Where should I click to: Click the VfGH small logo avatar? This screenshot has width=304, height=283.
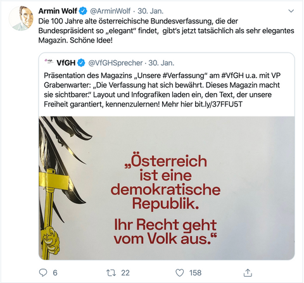coord(49,62)
